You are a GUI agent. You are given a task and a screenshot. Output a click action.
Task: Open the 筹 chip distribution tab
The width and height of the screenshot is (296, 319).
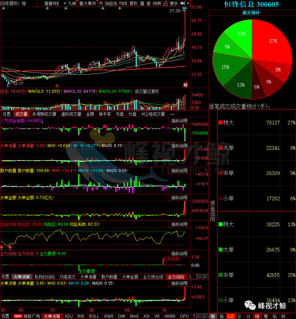point(266,316)
